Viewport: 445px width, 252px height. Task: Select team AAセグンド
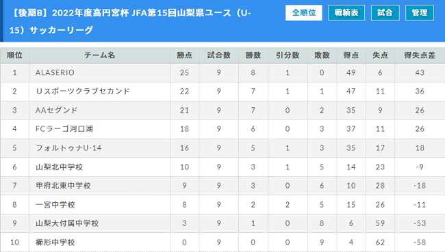point(56,110)
